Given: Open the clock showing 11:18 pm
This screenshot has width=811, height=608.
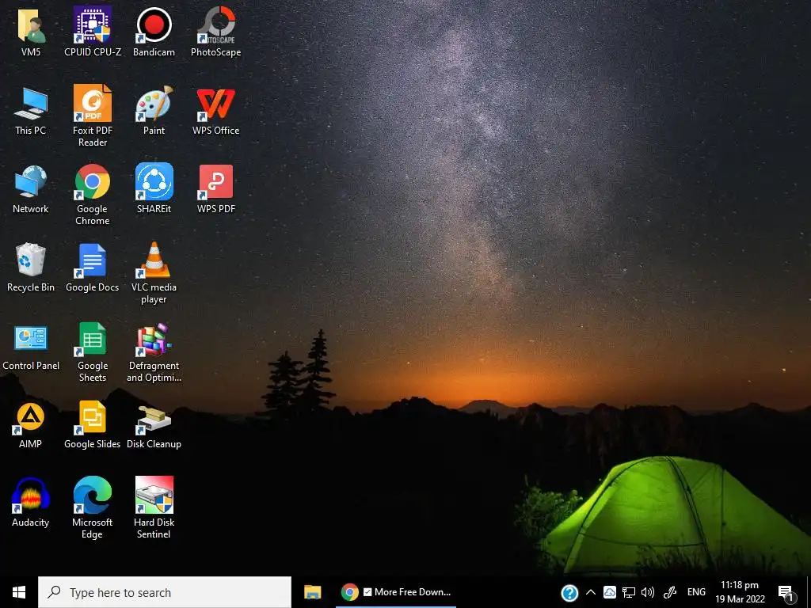Looking at the screenshot, I should [740, 592].
